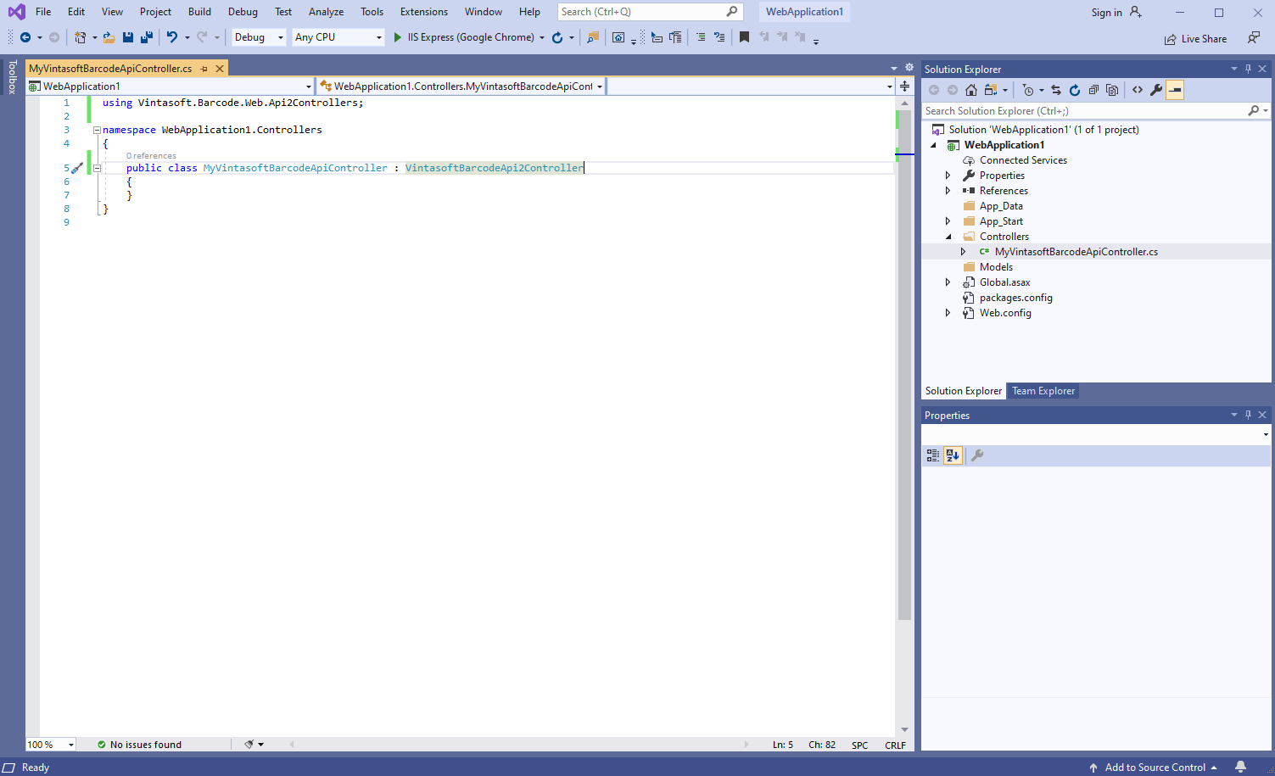Screen dimensions: 1275x776
Task: Open Properties wrench in Solution Explorer toolbar
Action: [x=1156, y=90]
